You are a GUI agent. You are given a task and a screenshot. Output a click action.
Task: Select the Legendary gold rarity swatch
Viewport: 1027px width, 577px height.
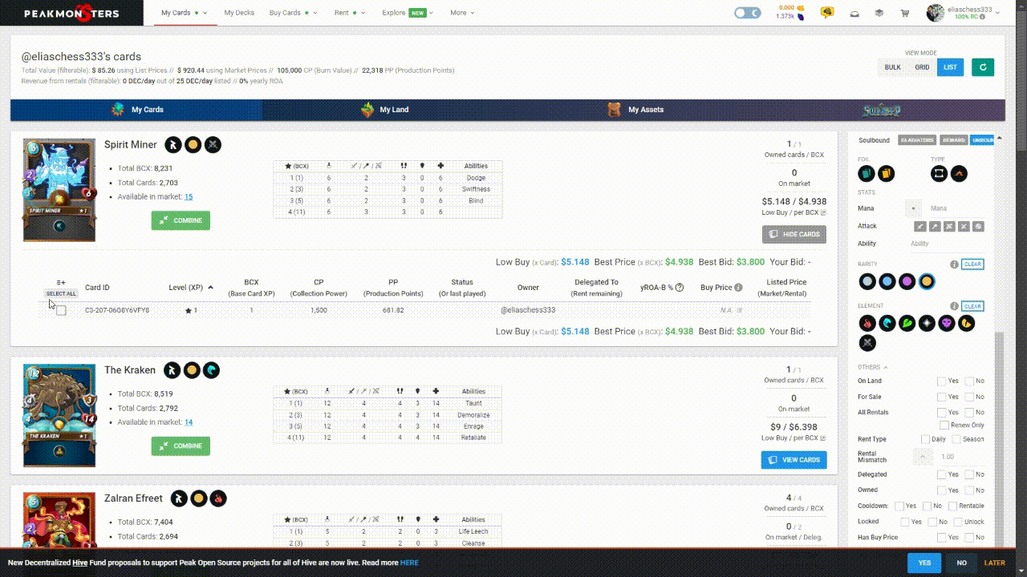(927, 281)
